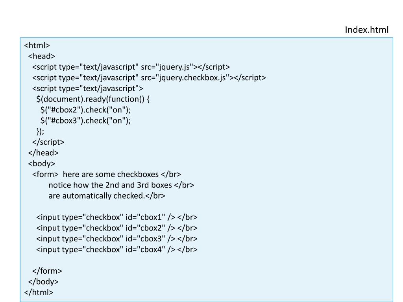Click the 'notice how the 2nd and 3rd boxes' line

tap(121, 186)
